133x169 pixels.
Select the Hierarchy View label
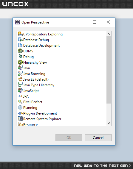(35, 62)
